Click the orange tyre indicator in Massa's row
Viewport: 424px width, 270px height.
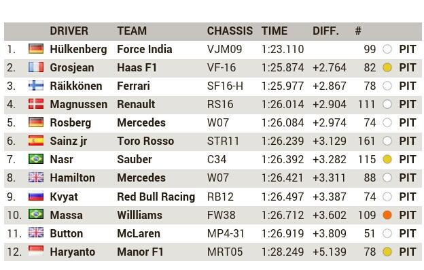(387, 215)
